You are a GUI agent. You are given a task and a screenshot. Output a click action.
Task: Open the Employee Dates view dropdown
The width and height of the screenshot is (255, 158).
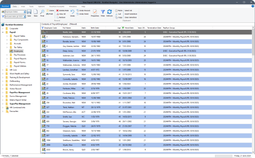pos(25,12)
